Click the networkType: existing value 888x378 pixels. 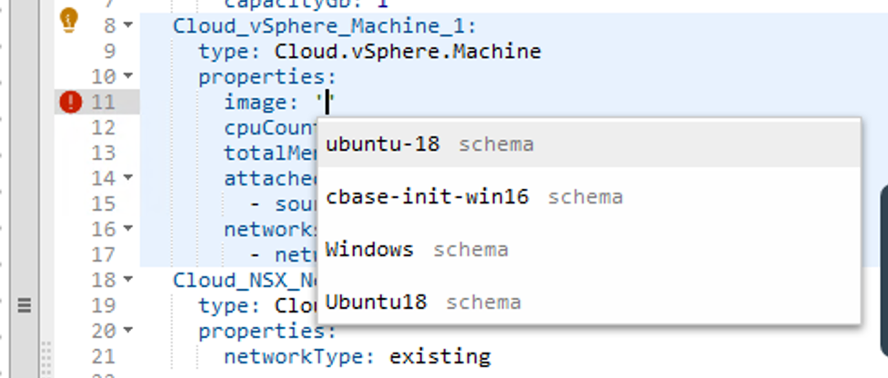coord(439,357)
